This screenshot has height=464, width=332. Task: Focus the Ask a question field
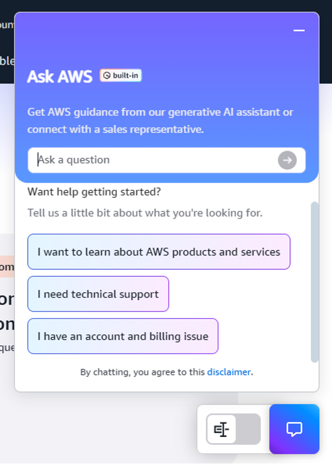tap(153, 160)
